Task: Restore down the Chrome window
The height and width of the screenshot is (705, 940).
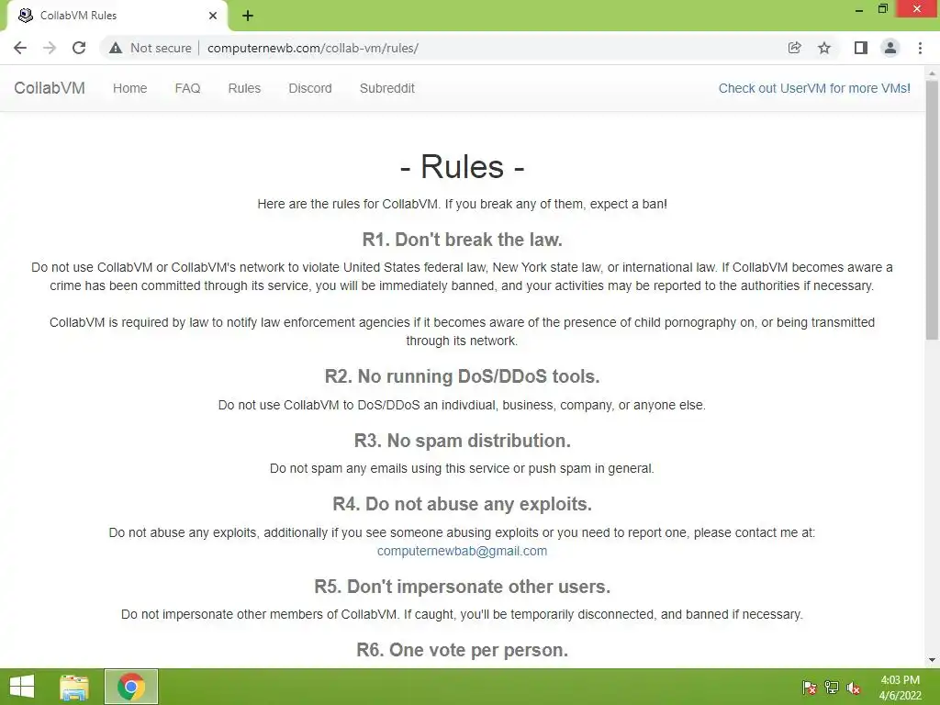Action: point(883,9)
